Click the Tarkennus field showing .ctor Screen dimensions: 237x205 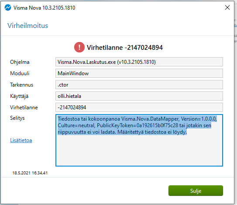point(139,85)
